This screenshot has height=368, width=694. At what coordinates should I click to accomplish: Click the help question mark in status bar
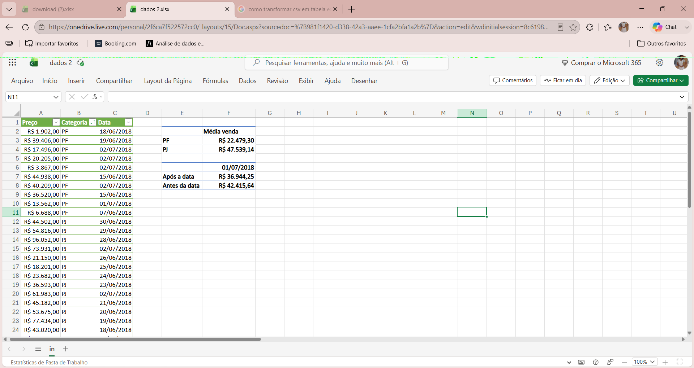596,362
